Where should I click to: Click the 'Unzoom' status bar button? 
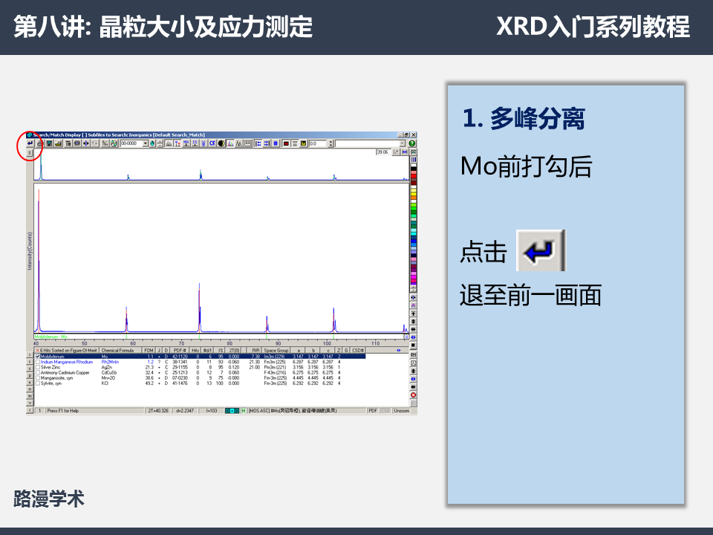pyautogui.click(x=401, y=411)
